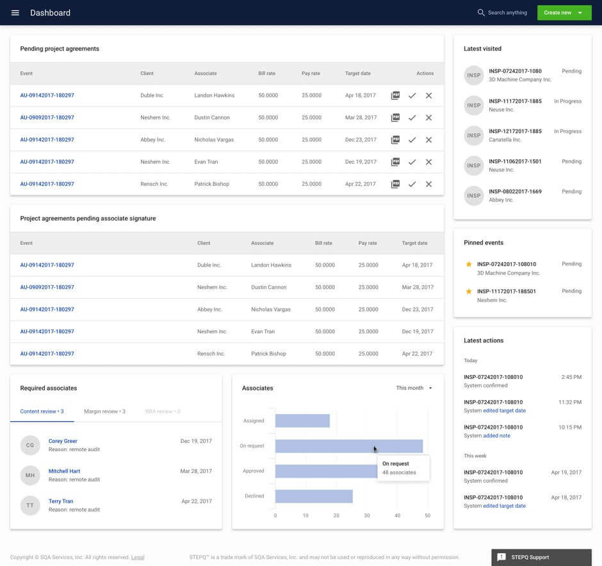Open the Corey Greer associate link
The image size is (602, 566).
click(63, 441)
